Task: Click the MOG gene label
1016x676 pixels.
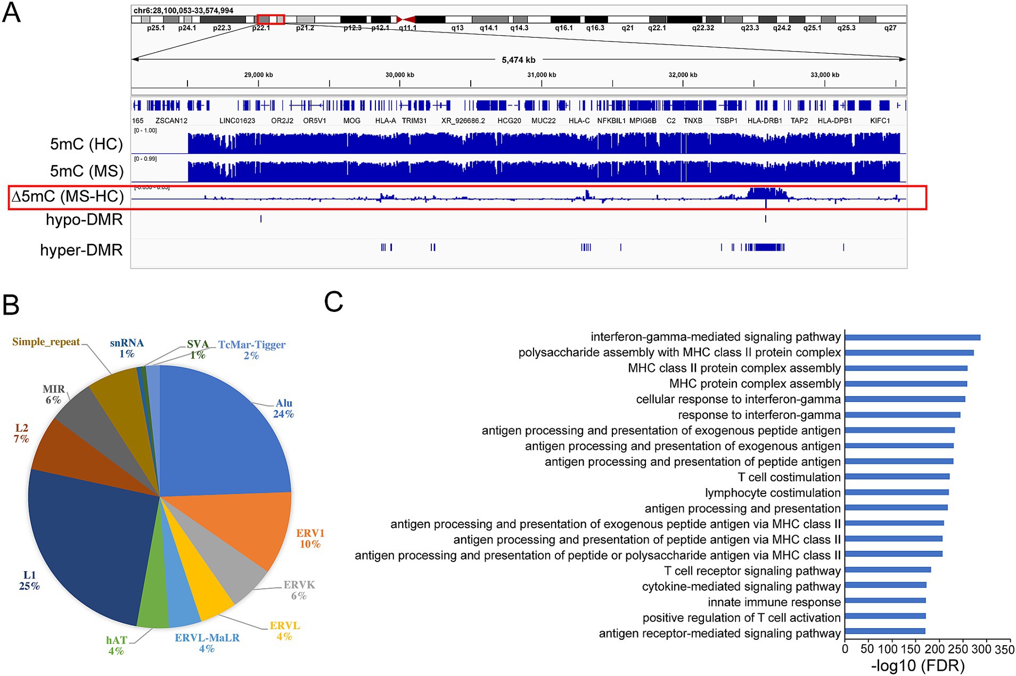Action: tap(352, 121)
